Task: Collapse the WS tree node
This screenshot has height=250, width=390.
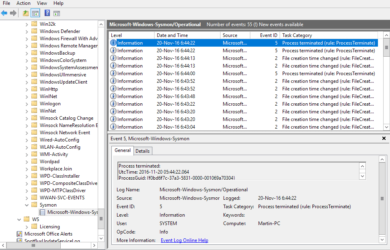Action: pos(19,219)
